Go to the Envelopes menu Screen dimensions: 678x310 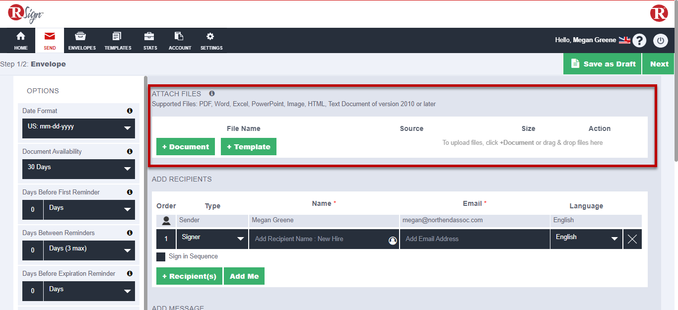pyautogui.click(x=82, y=41)
